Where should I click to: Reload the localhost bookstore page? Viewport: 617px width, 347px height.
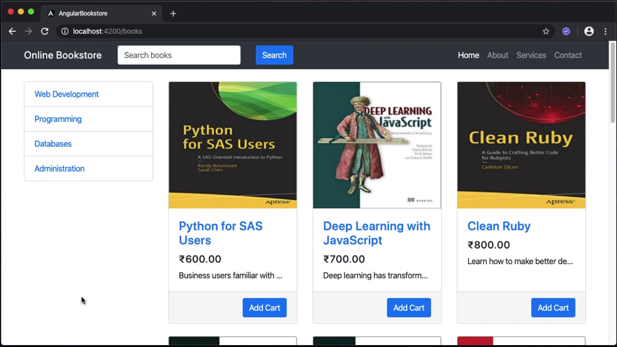point(45,31)
